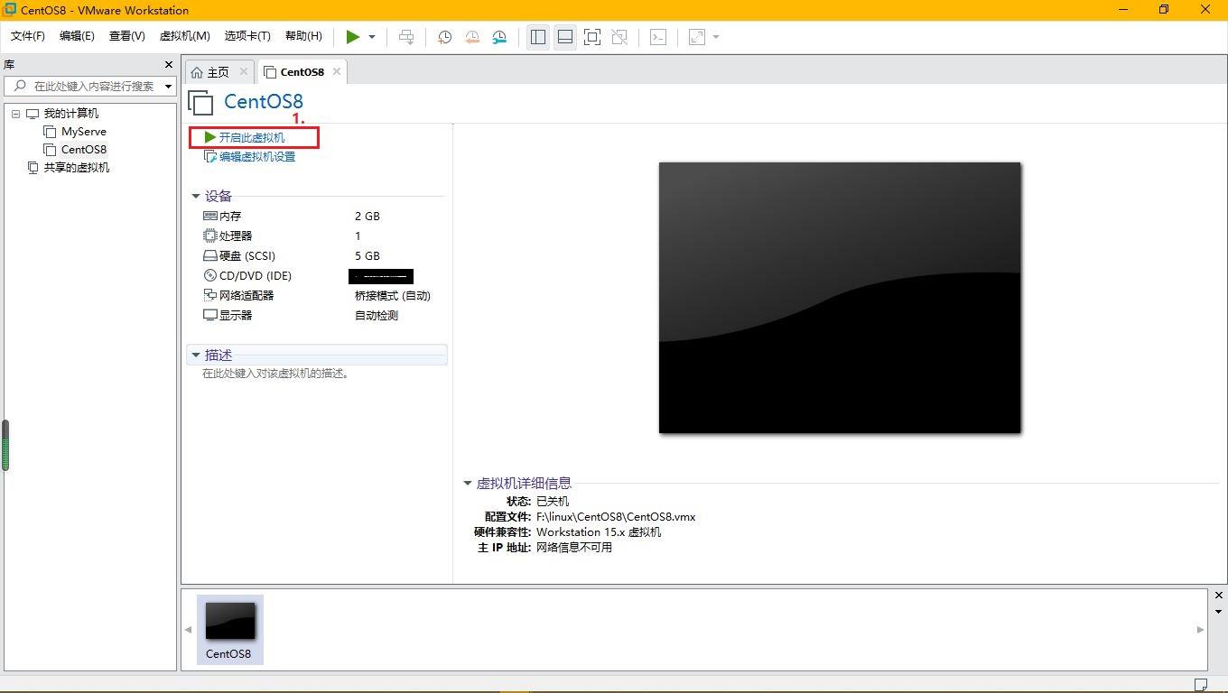Viewport: 1228px width, 693px height.
Task: Collapse the 我的计算机 tree node
Action: 15,114
